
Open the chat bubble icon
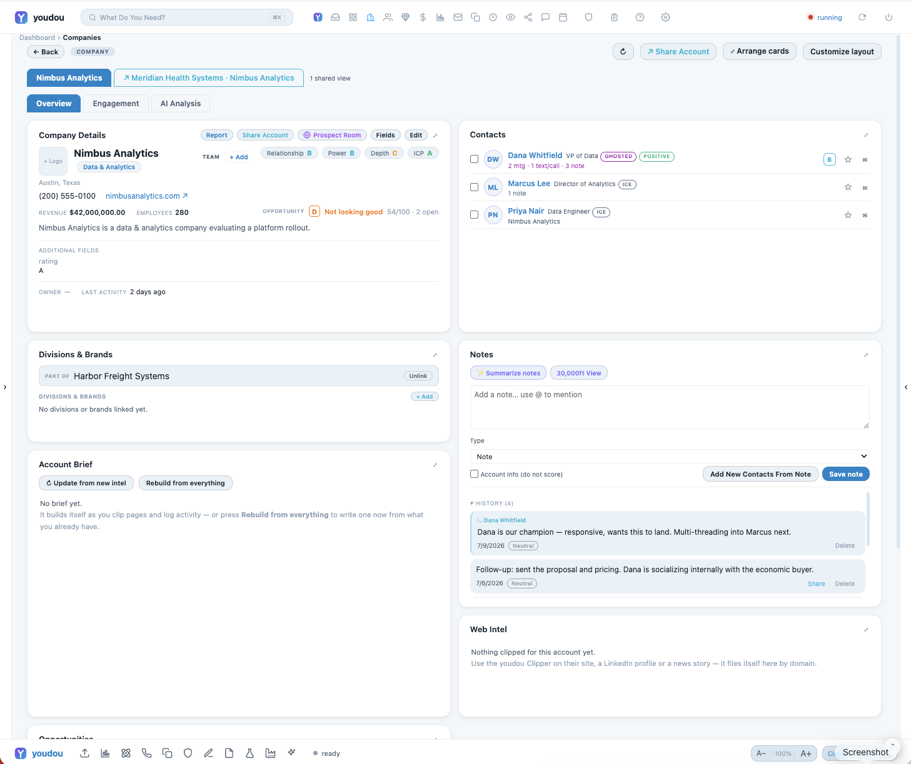[x=545, y=17]
